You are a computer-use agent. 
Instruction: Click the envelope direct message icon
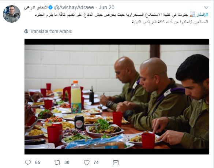tap(116, 163)
